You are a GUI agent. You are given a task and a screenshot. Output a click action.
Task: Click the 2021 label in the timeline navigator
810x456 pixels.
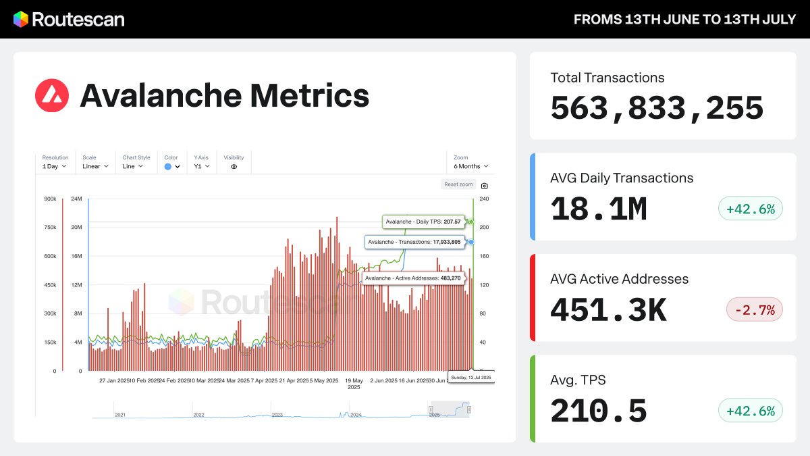(x=120, y=415)
